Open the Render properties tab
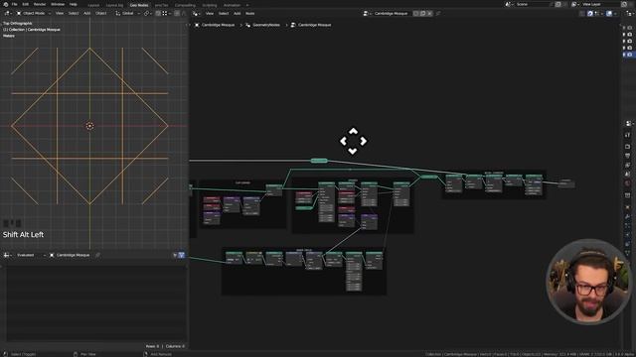The width and height of the screenshot is (636, 357). (x=627, y=146)
